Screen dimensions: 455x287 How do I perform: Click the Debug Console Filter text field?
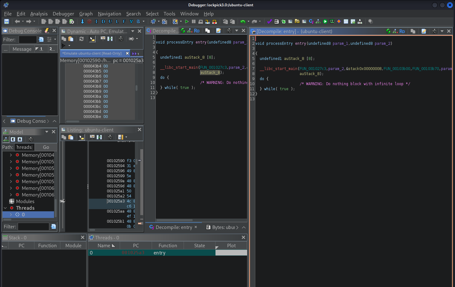coord(28,40)
